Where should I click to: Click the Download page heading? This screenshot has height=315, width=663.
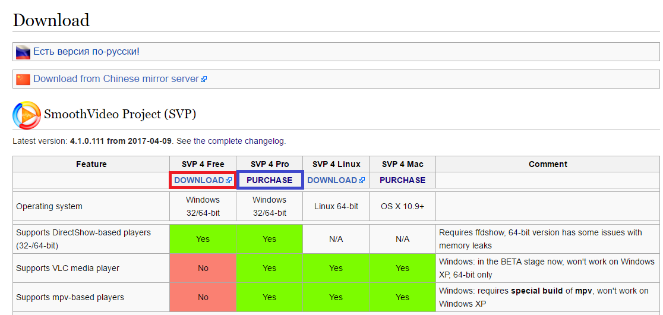pyautogui.click(x=51, y=20)
